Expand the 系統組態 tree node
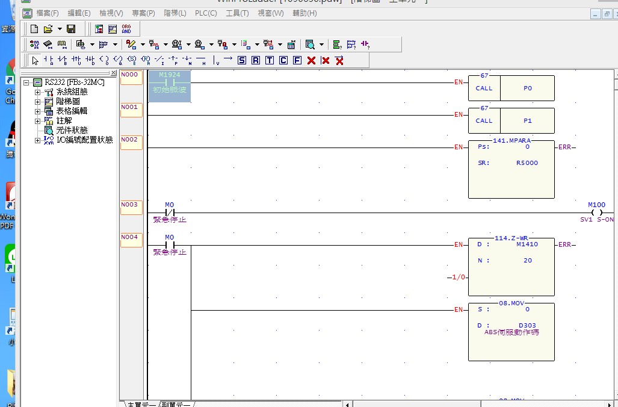 (x=38, y=92)
